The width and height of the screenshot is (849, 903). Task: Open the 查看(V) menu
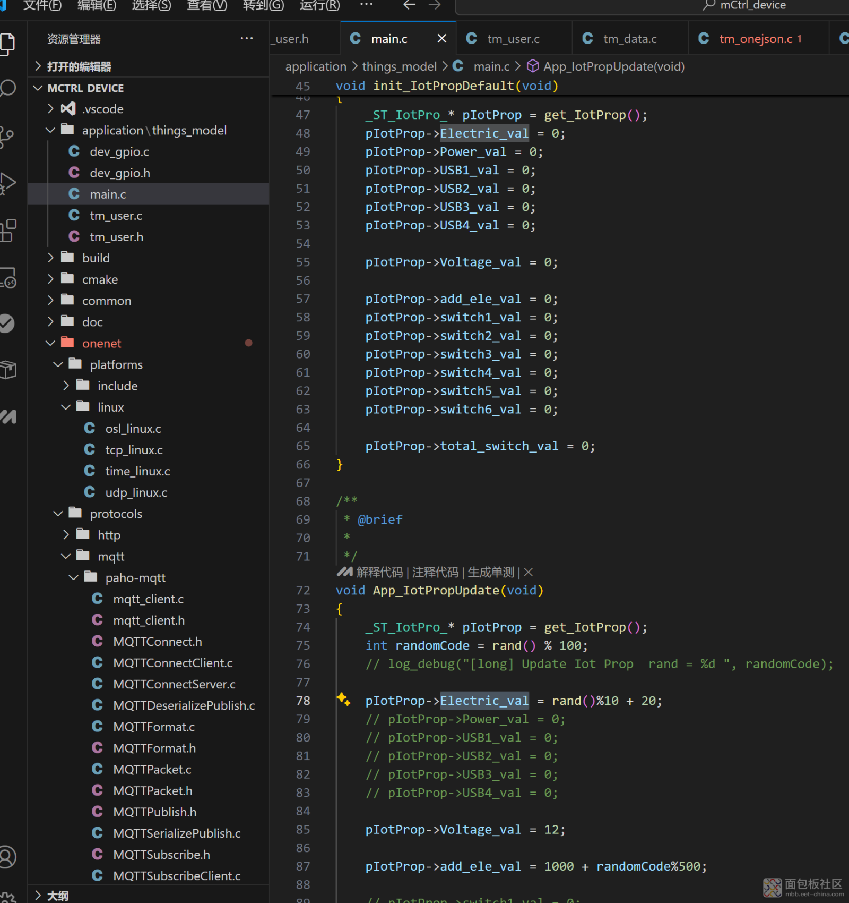tap(206, 6)
